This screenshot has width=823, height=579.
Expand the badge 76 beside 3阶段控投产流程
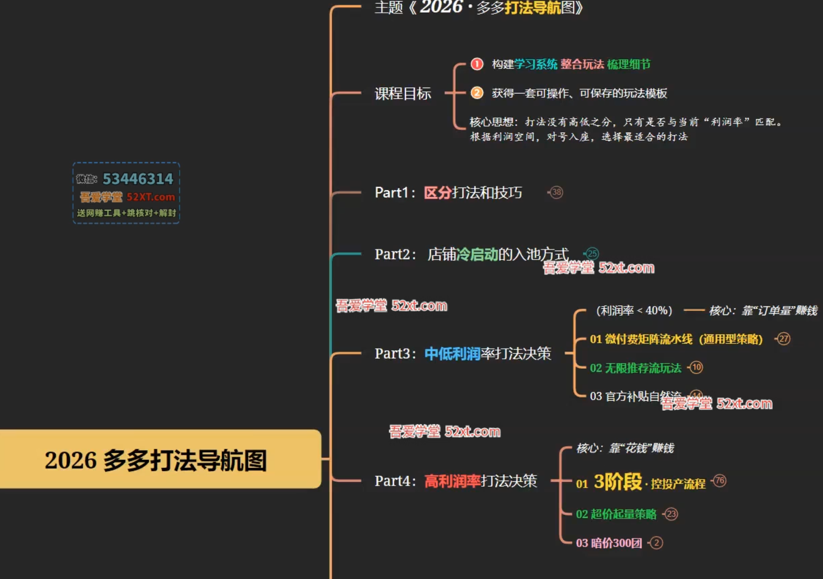(720, 481)
